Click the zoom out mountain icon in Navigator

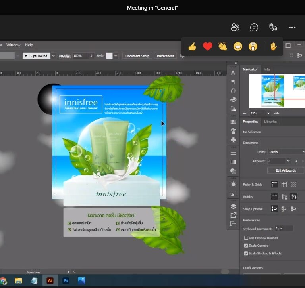(245, 113)
